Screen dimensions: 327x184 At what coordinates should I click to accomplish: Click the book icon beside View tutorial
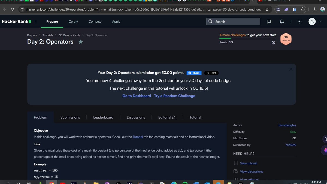coord(236,163)
